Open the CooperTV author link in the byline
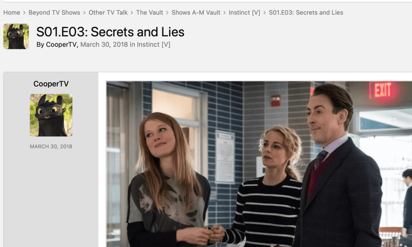This screenshot has height=247, width=412. 61,45
